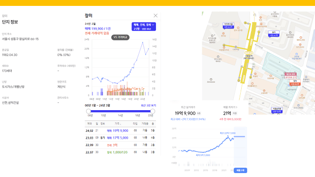The height and width of the screenshot is (177, 315).
Task: Click 서울시 성동구 왕십리로 66-15 address
Action: pos(20,39)
